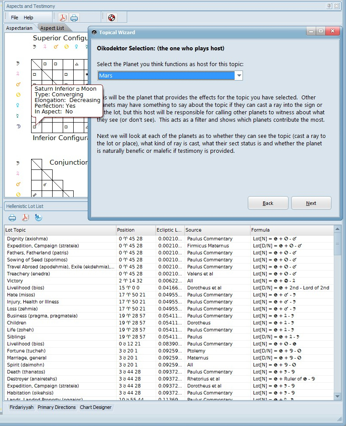Image resolution: width=346 pixels, height=426 pixels.
Task: Select the Dignity (axiohma) row
Action: coord(169,239)
